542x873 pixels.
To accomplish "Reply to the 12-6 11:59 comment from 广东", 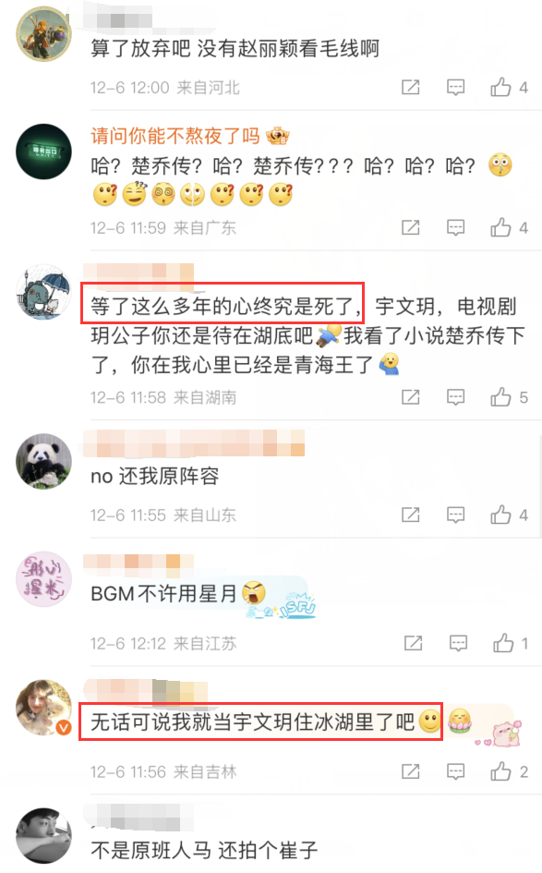I will coord(456,227).
